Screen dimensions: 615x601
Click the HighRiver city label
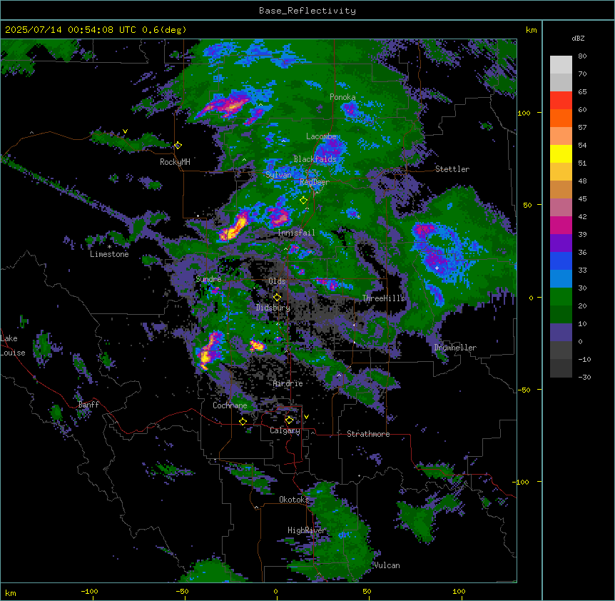(307, 530)
